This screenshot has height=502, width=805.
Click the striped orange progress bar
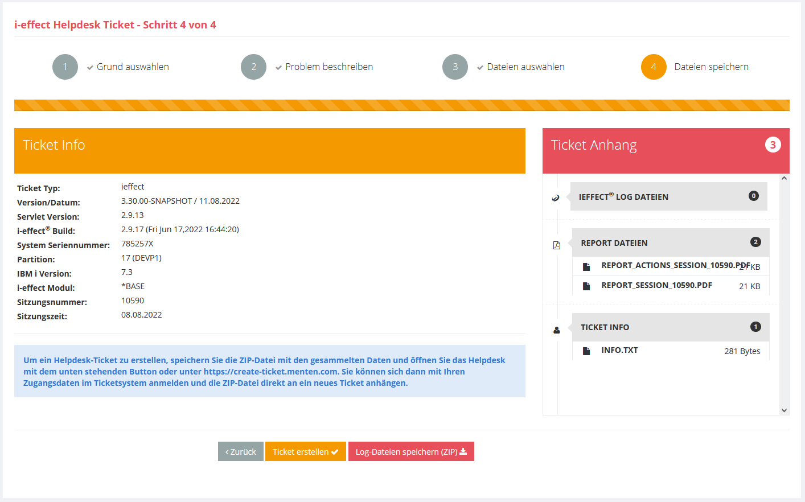[x=401, y=105]
